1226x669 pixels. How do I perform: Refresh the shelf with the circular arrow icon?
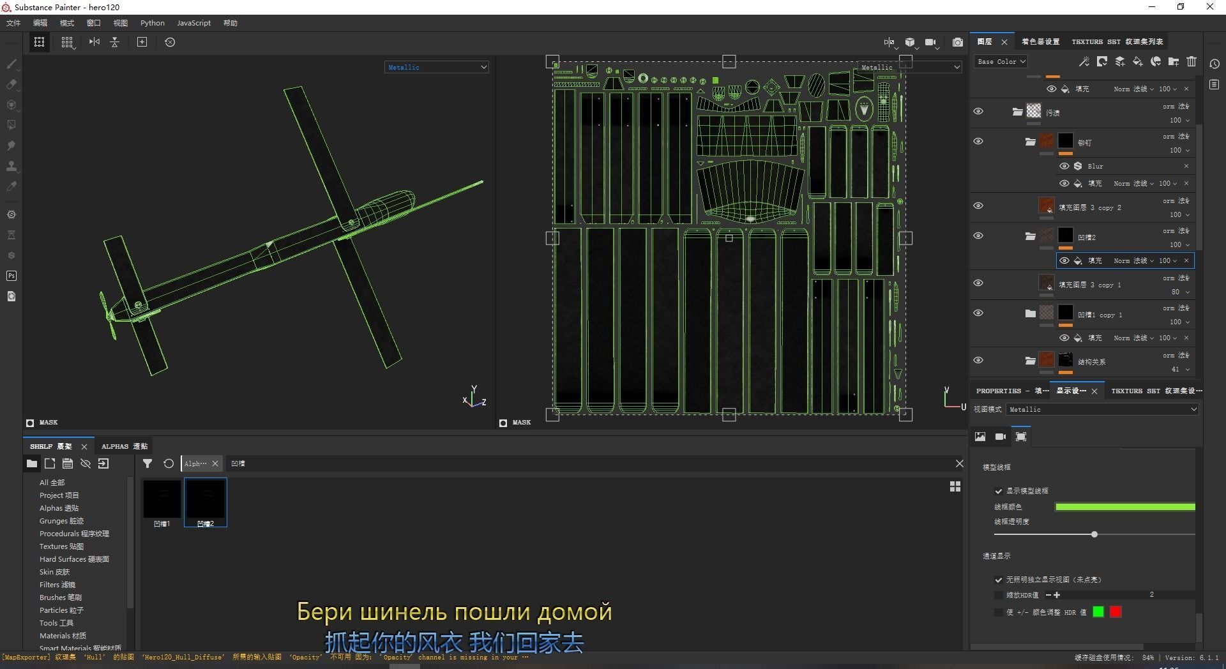(169, 463)
